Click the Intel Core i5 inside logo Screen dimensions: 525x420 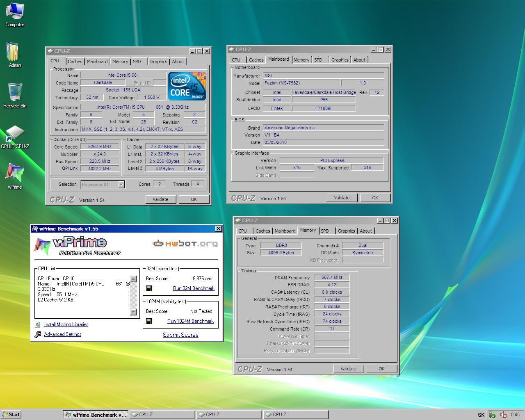click(187, 86)
